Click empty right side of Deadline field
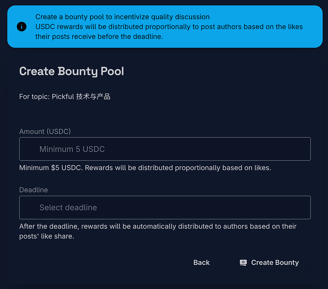Screen dimensions: 328x289 264,207
